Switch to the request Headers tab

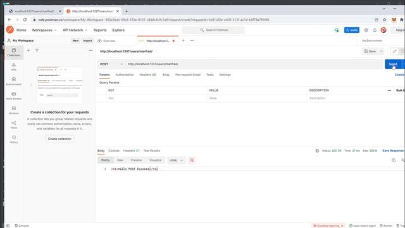pyautogui.click(x=147, y=75)
